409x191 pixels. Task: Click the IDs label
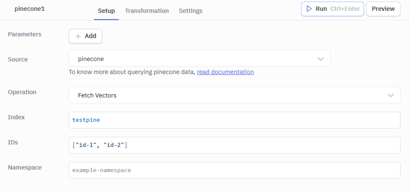pyautogui.click(x=13, y=142)
